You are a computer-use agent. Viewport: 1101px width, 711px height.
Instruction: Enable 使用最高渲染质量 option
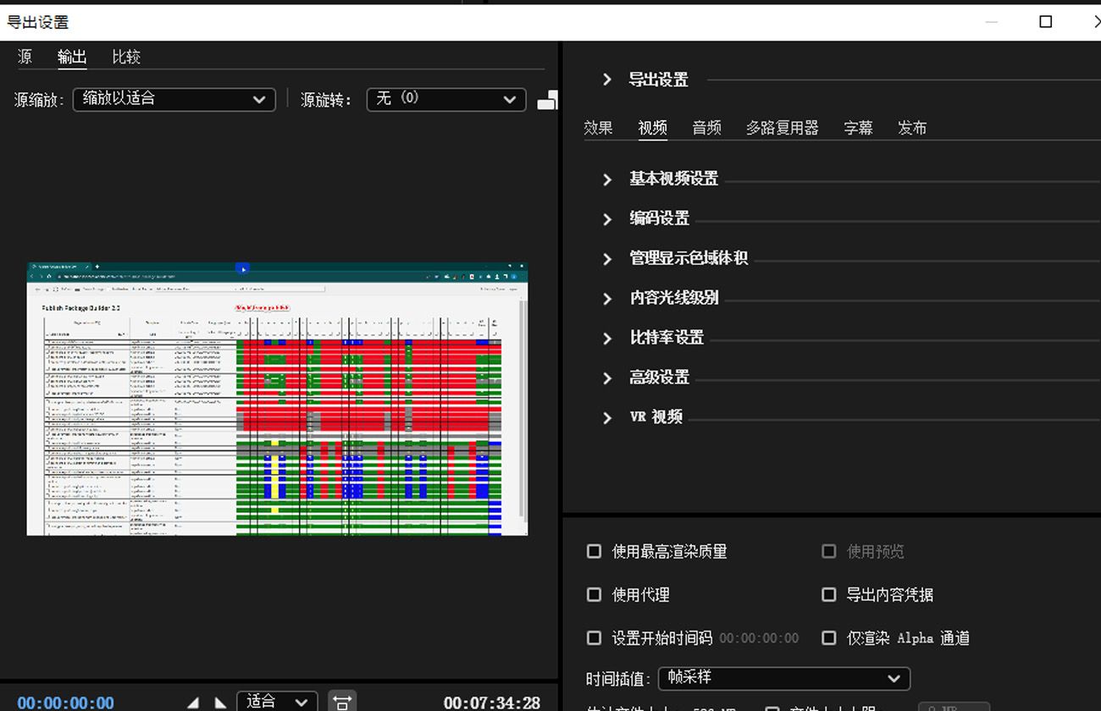594,551
